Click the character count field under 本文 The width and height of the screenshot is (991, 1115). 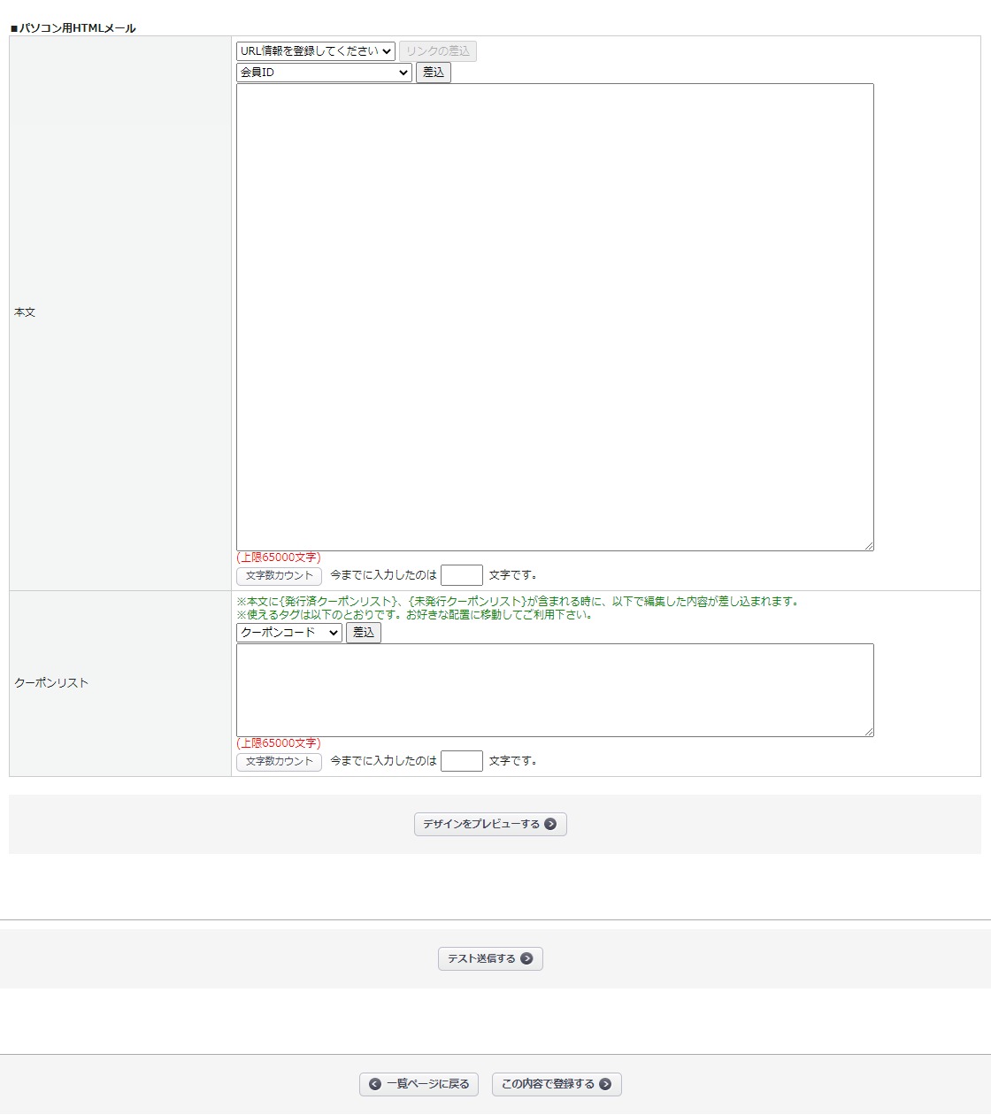coord(462,575)
